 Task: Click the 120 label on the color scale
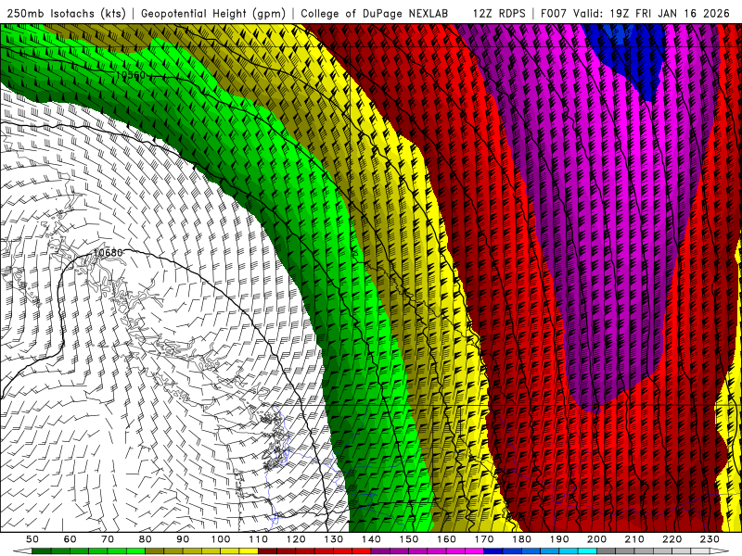click(x=296, y=539)
